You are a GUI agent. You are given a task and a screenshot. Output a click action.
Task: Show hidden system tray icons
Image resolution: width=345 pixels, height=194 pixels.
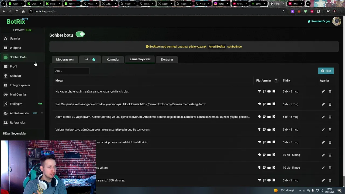click(300, 190)
